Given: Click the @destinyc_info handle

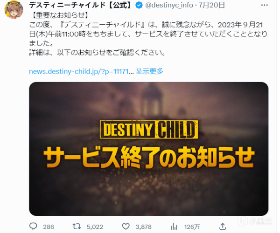Looking at the screenshot, I should point(169,5).
